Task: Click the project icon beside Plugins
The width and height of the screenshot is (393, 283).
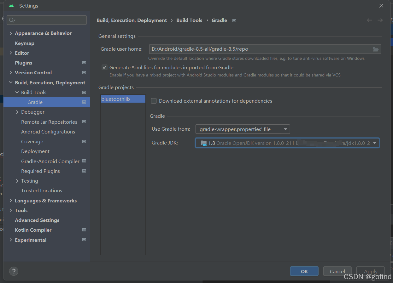Action: 84,63
